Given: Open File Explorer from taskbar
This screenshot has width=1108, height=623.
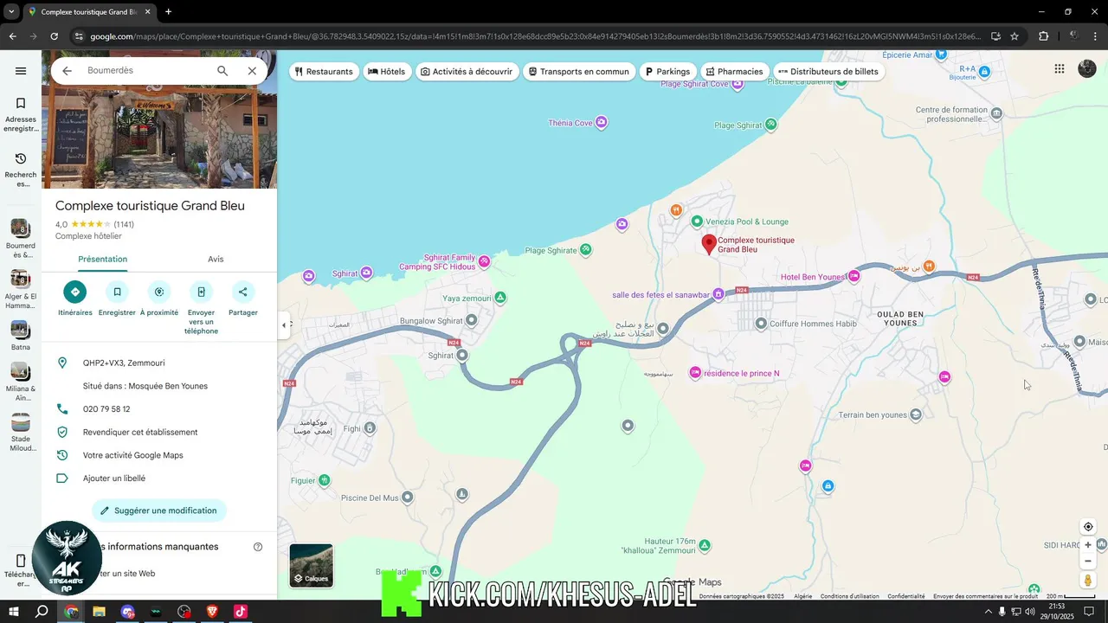Looking at the screenshot, I should (99, 612).
